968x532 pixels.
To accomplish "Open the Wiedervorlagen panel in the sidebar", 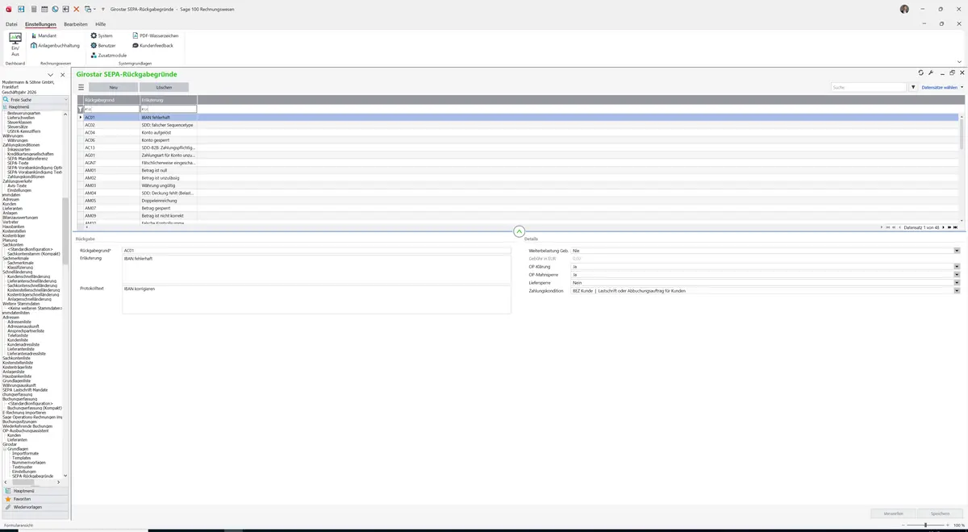I will (35, 507).
